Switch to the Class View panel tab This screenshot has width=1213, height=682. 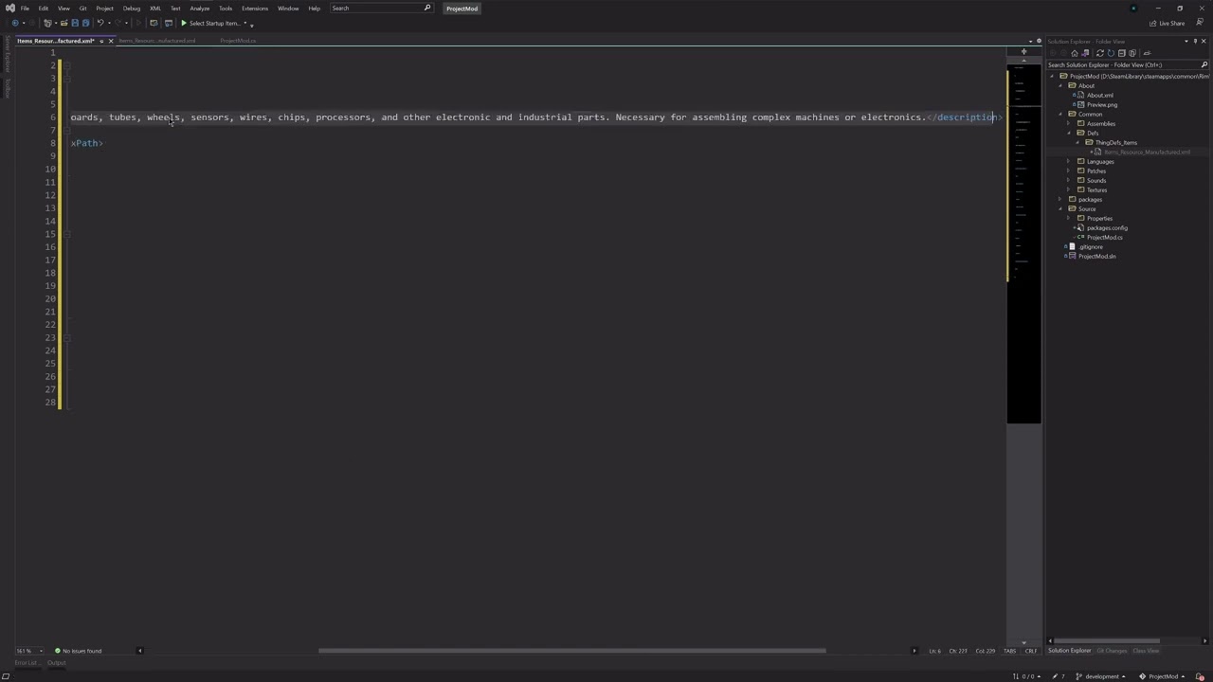(1146, 651)
